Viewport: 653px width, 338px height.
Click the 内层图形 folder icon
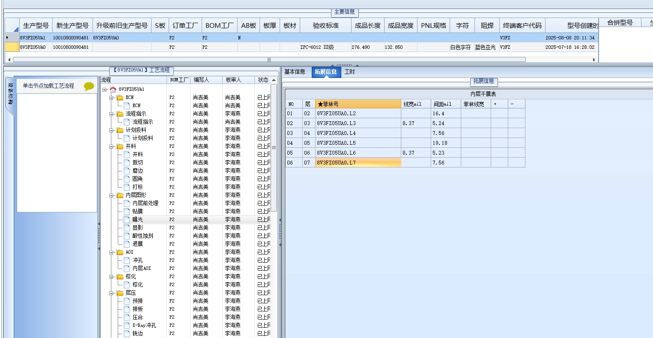(x=120, y=195)
